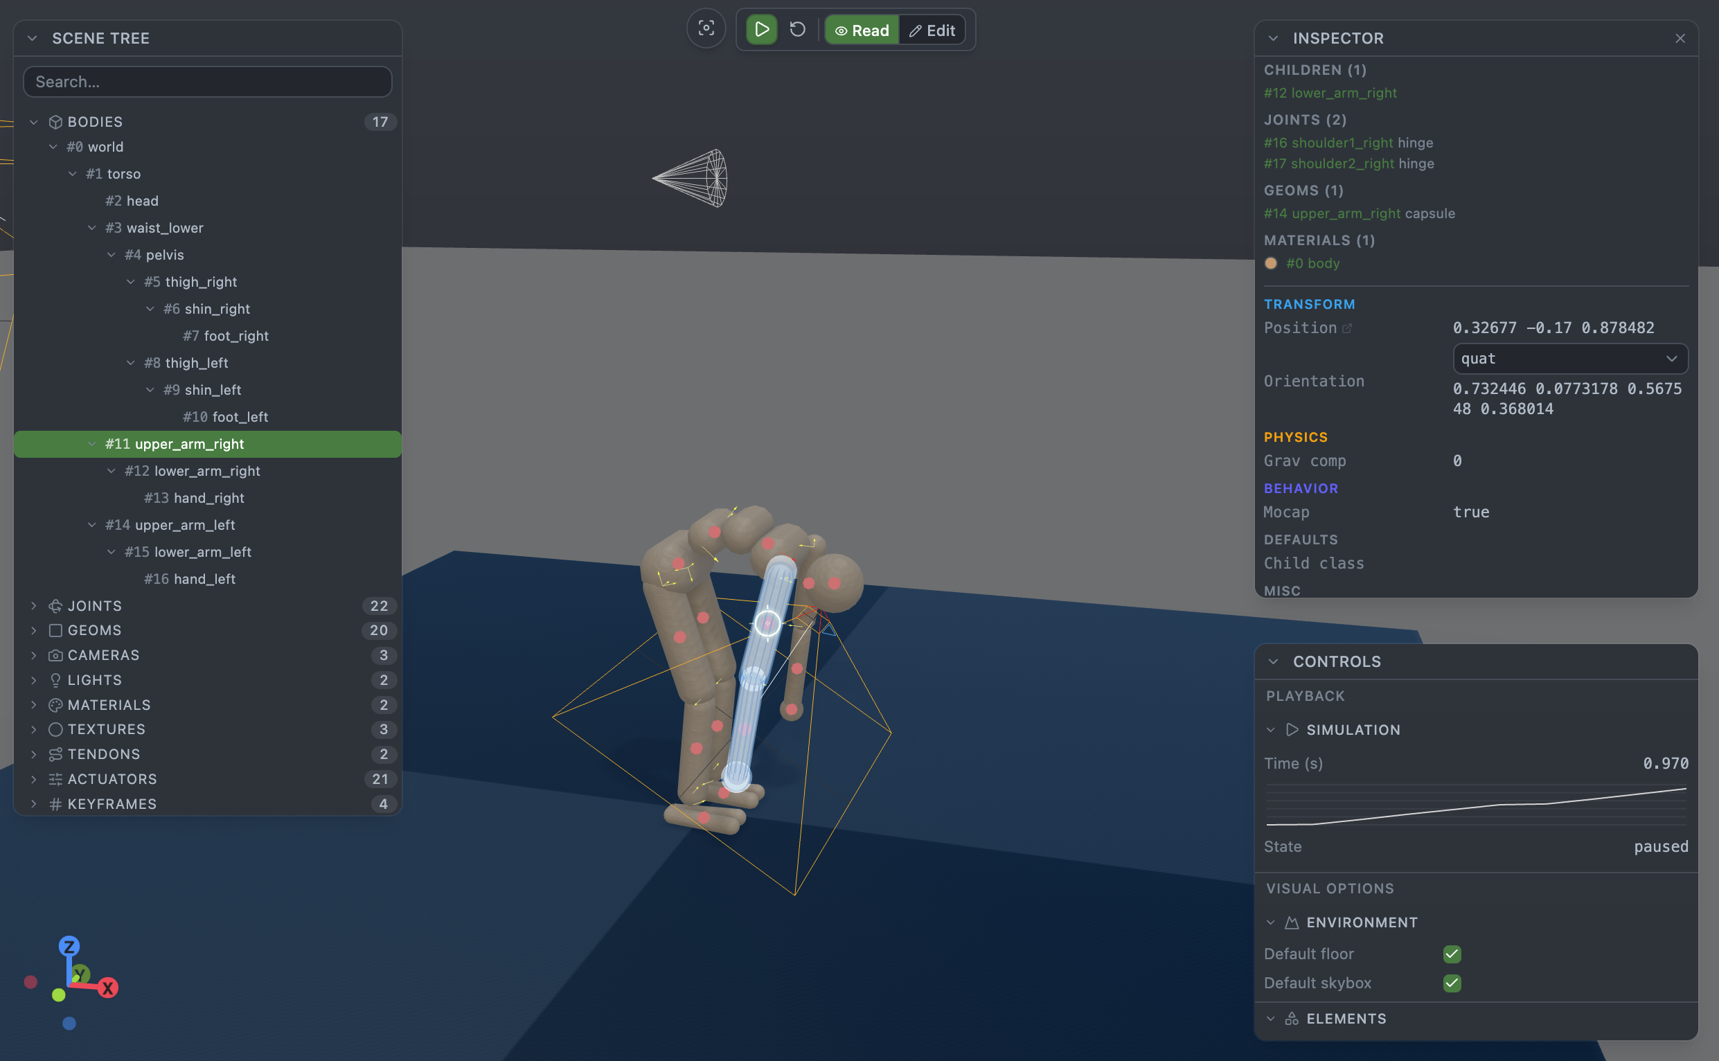Click the reset simulation icon

pyautogui.click(x=797, y=30)
